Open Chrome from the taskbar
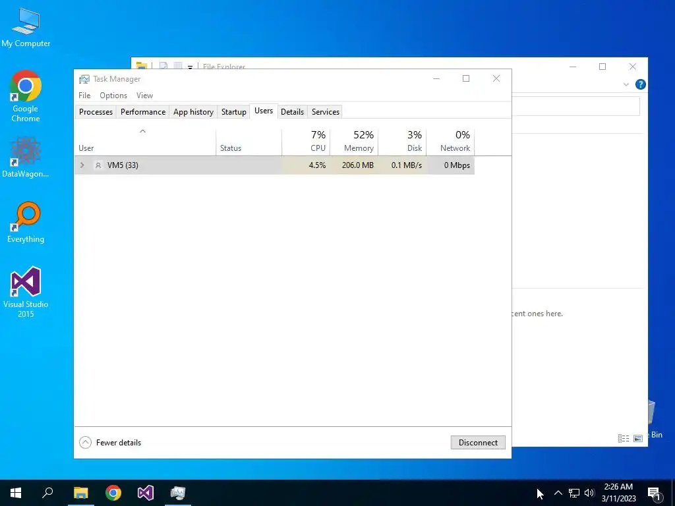 (113, 493)
